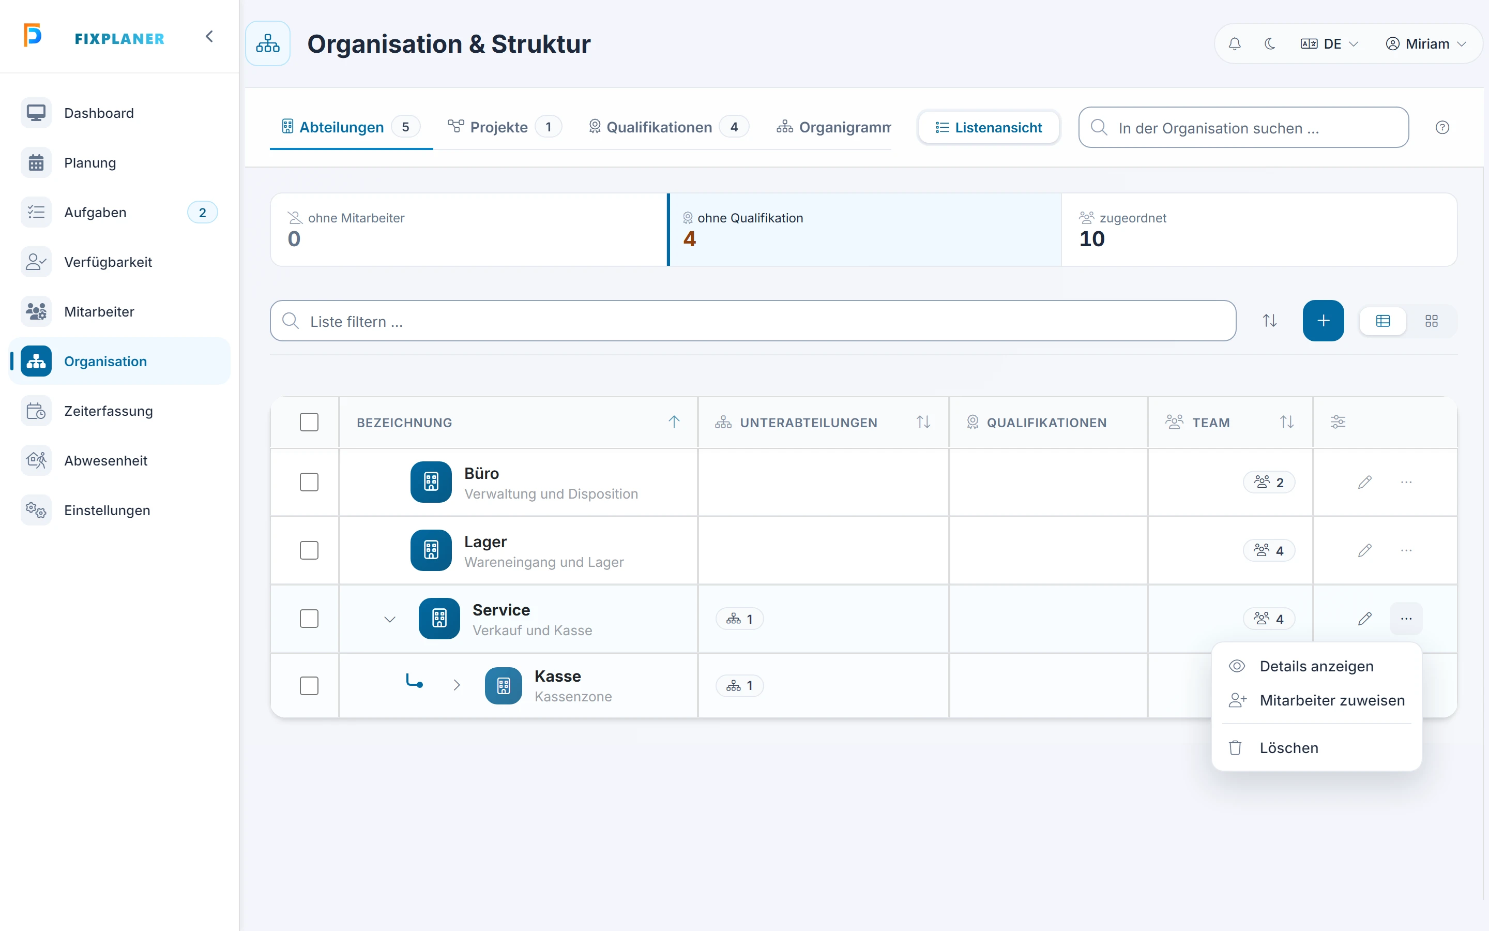Screen dimensions: 1489x931
Task: Click the Listenansicht button
Action: [989, 127]
